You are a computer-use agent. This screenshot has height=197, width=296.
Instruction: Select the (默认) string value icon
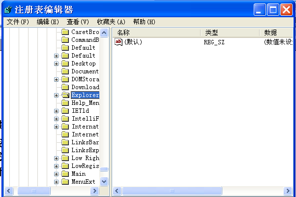(118, 42)
